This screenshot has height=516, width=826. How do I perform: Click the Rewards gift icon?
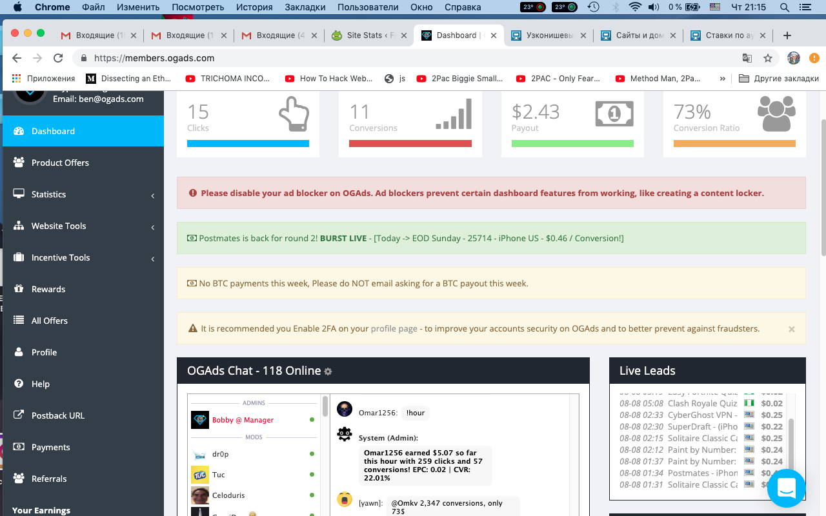point(19,289)
